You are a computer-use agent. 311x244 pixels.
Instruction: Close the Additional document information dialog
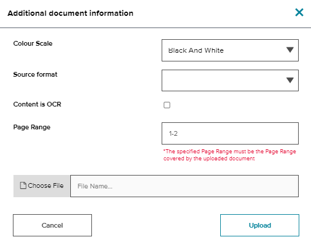[299, 12]
